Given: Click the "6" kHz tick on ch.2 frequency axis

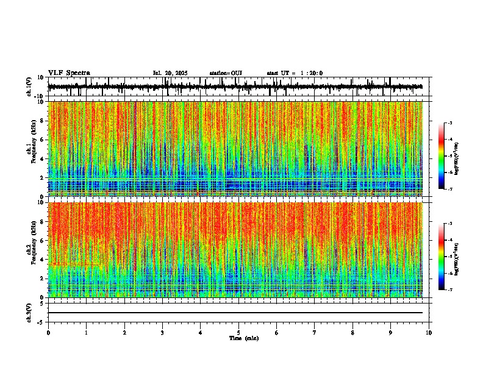Looking at the screenshot, I should 42,241.
